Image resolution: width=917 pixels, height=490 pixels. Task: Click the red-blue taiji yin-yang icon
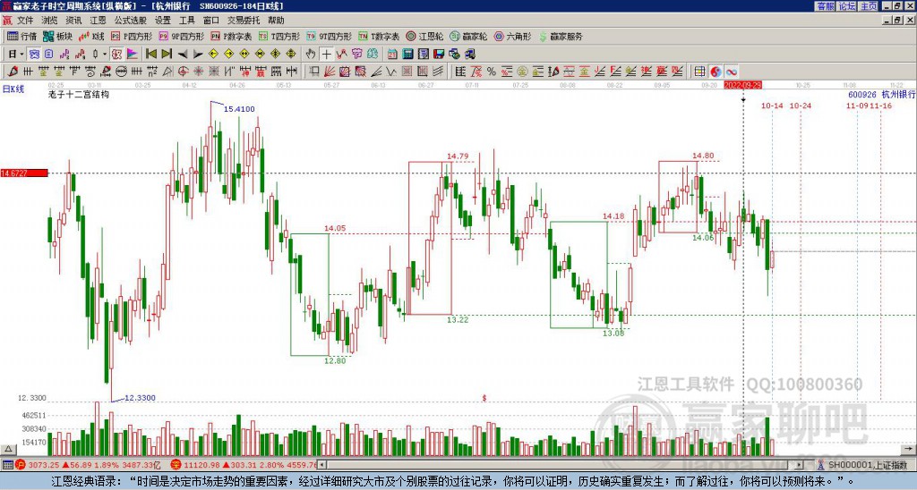click(716, 72)
